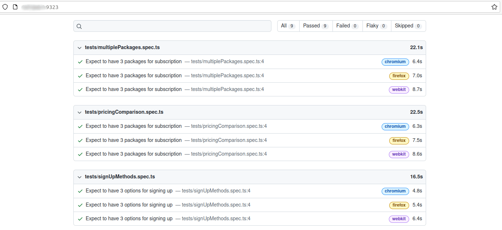Click the 5.4s duration value
This screenshot has height=230, width=502.
pyautogui.click(x=417, y=205)
